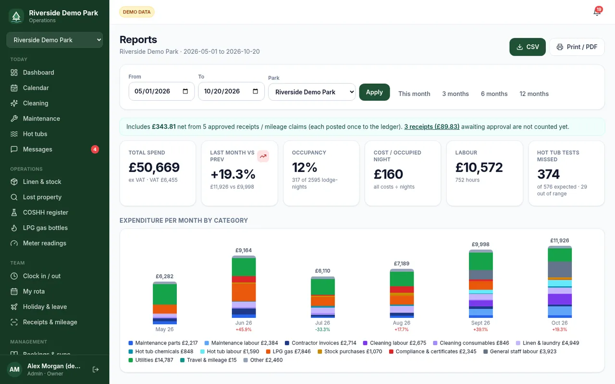Click the Total Spend £50,669 card

point(158,173)
